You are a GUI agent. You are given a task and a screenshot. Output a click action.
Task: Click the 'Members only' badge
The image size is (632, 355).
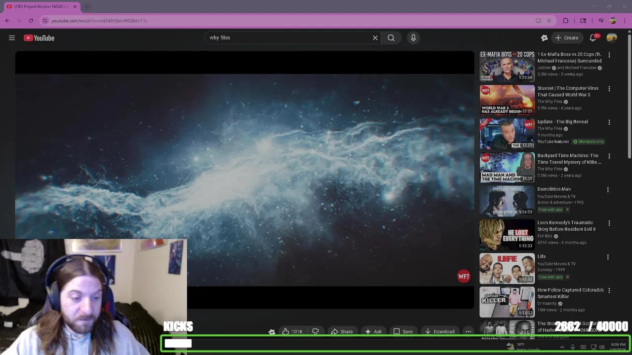pyautogui.click(x=589, y=142)
